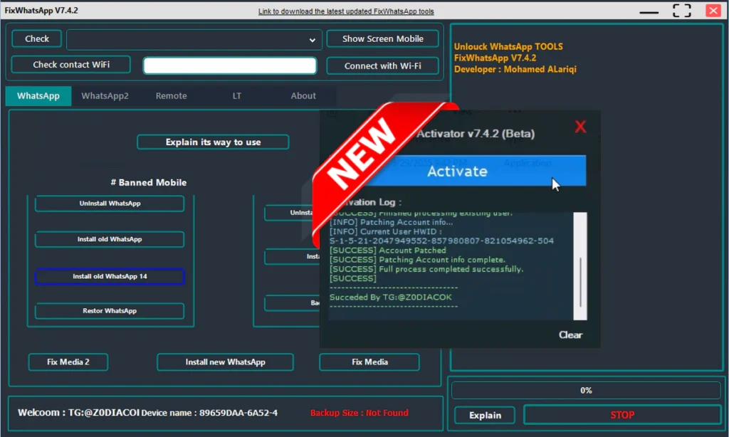Switch to the WhatsApp2 tab
Image resolution: width=729 pixels, height=437 pixels.
[x=105, y=96]
